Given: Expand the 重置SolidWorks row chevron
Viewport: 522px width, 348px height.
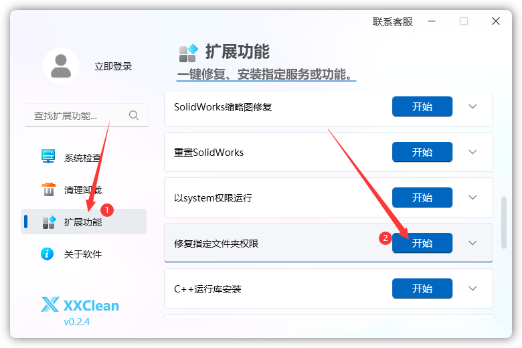Looking at the screenshot, I should point(473,153).
